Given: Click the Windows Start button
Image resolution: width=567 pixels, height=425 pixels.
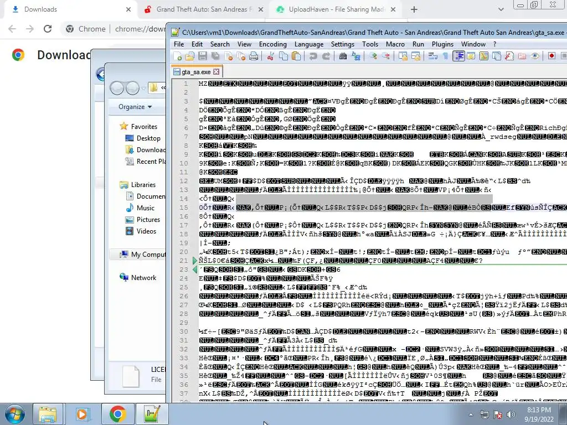Looking at the screenshot, I should point(15,414).
